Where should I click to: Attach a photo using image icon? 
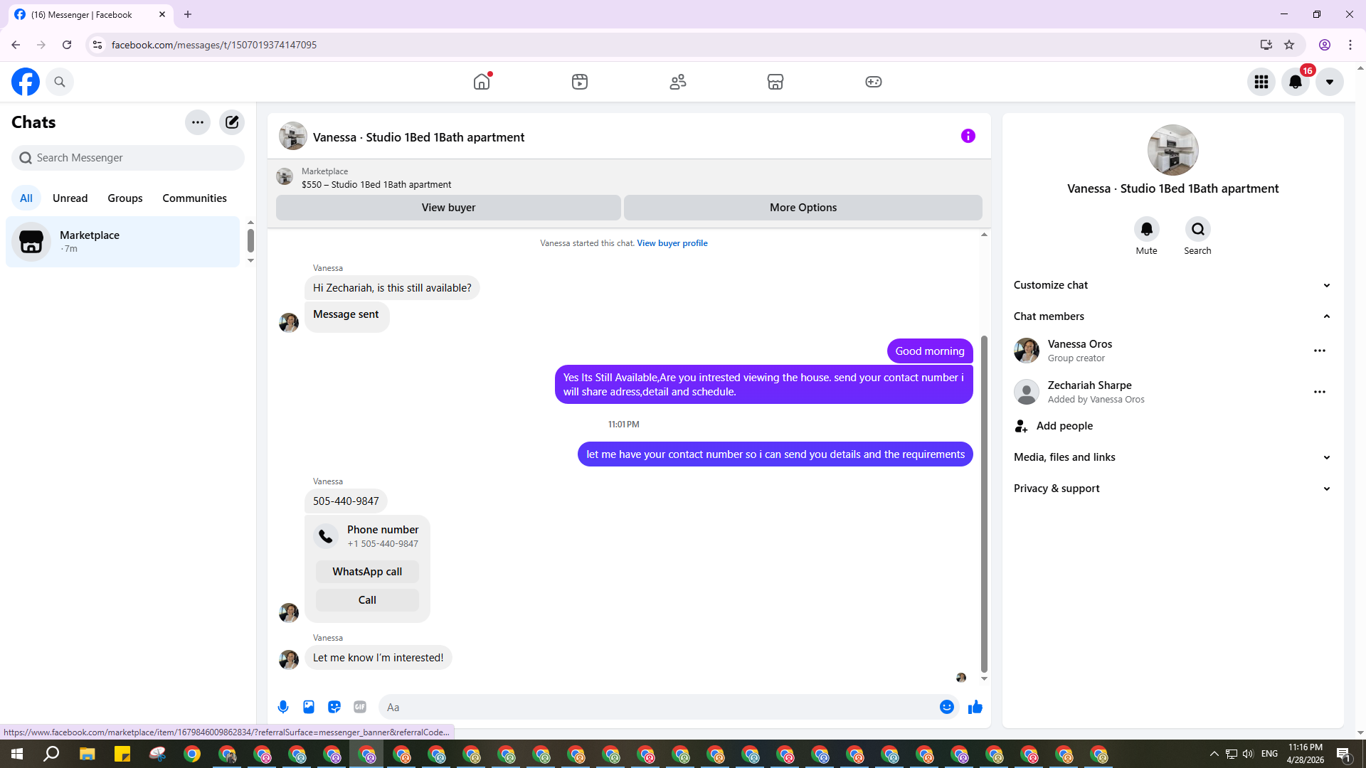[x=309, y=707]
